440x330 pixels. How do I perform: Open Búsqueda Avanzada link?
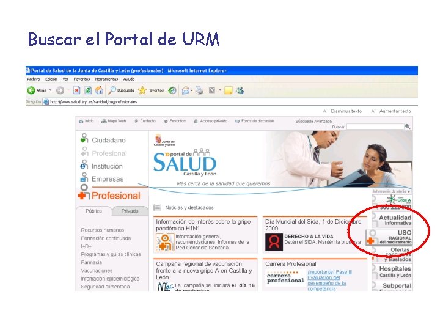(313, 121)
